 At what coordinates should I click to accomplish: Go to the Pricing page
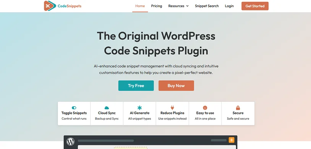point(157,6)
